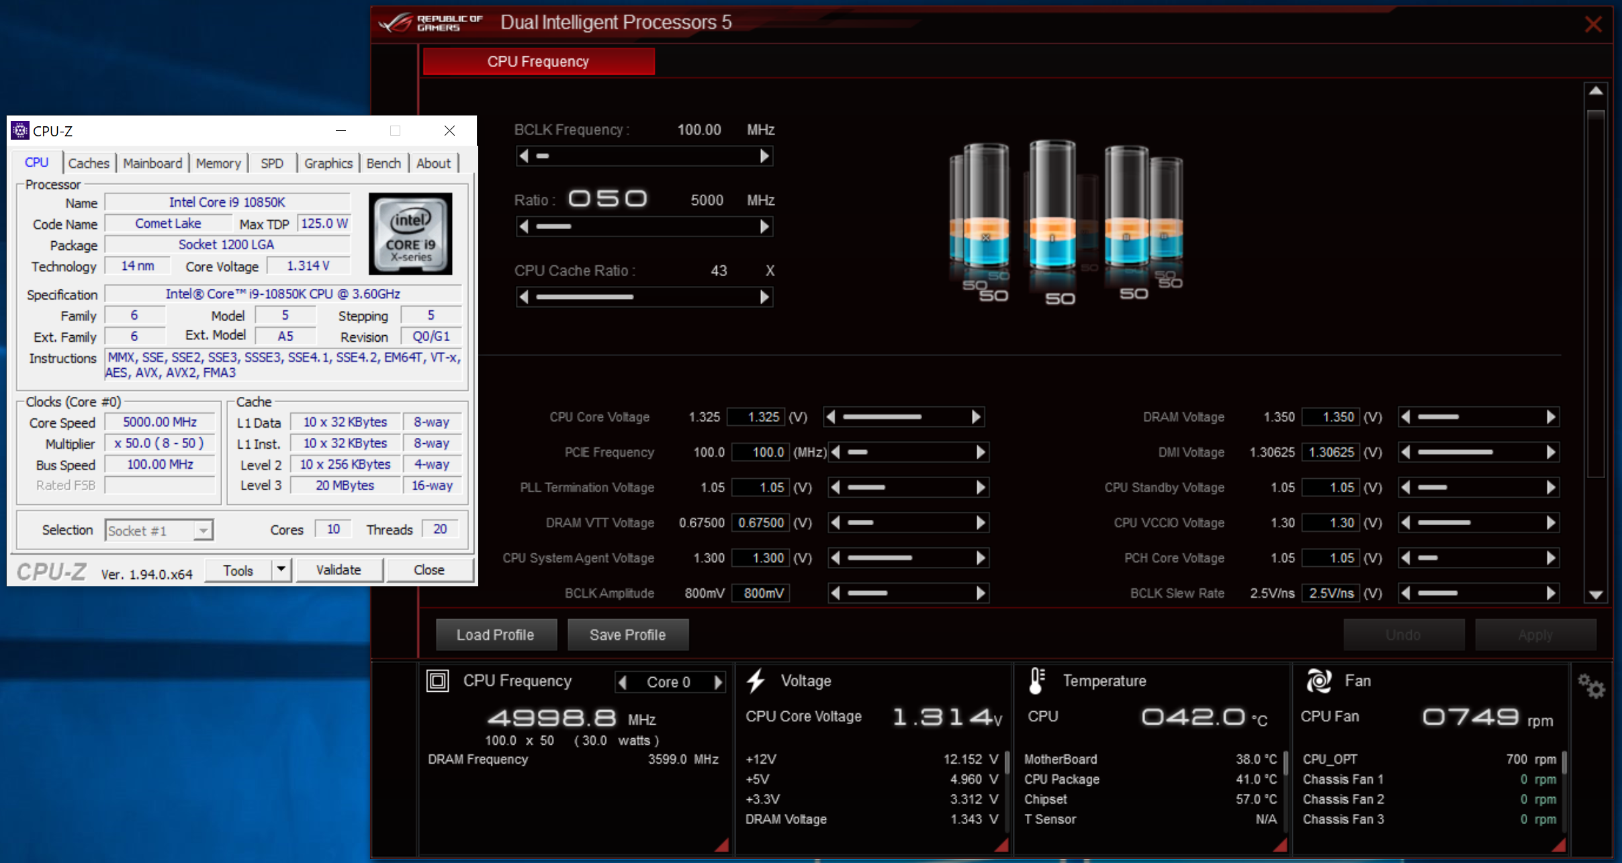The height and width of the screenshot is (863, 1622).
Task: Open the Tools dropdown arrow in CPU-Z
Action: click(281, 570)
